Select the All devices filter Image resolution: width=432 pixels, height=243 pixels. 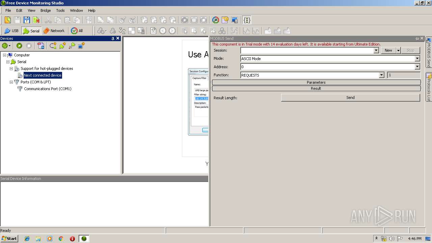coord(77,31)
